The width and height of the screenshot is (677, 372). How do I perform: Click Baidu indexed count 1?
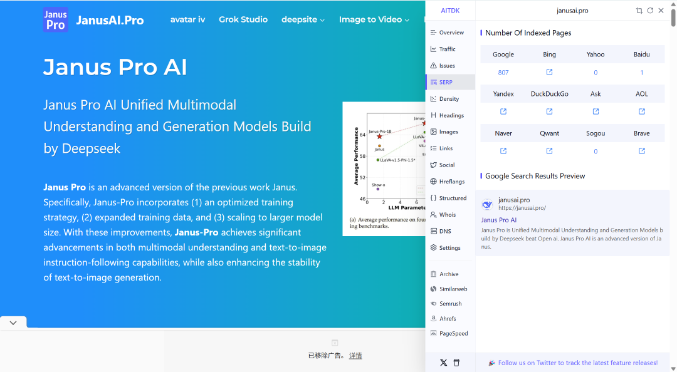642,73
